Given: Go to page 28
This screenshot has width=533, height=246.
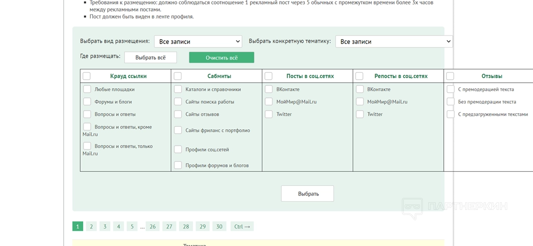Looking at the screenshot, I should (x=186, y=226).
